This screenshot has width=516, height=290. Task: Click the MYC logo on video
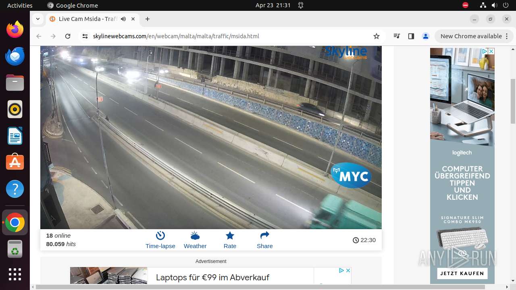coord(351,176)
